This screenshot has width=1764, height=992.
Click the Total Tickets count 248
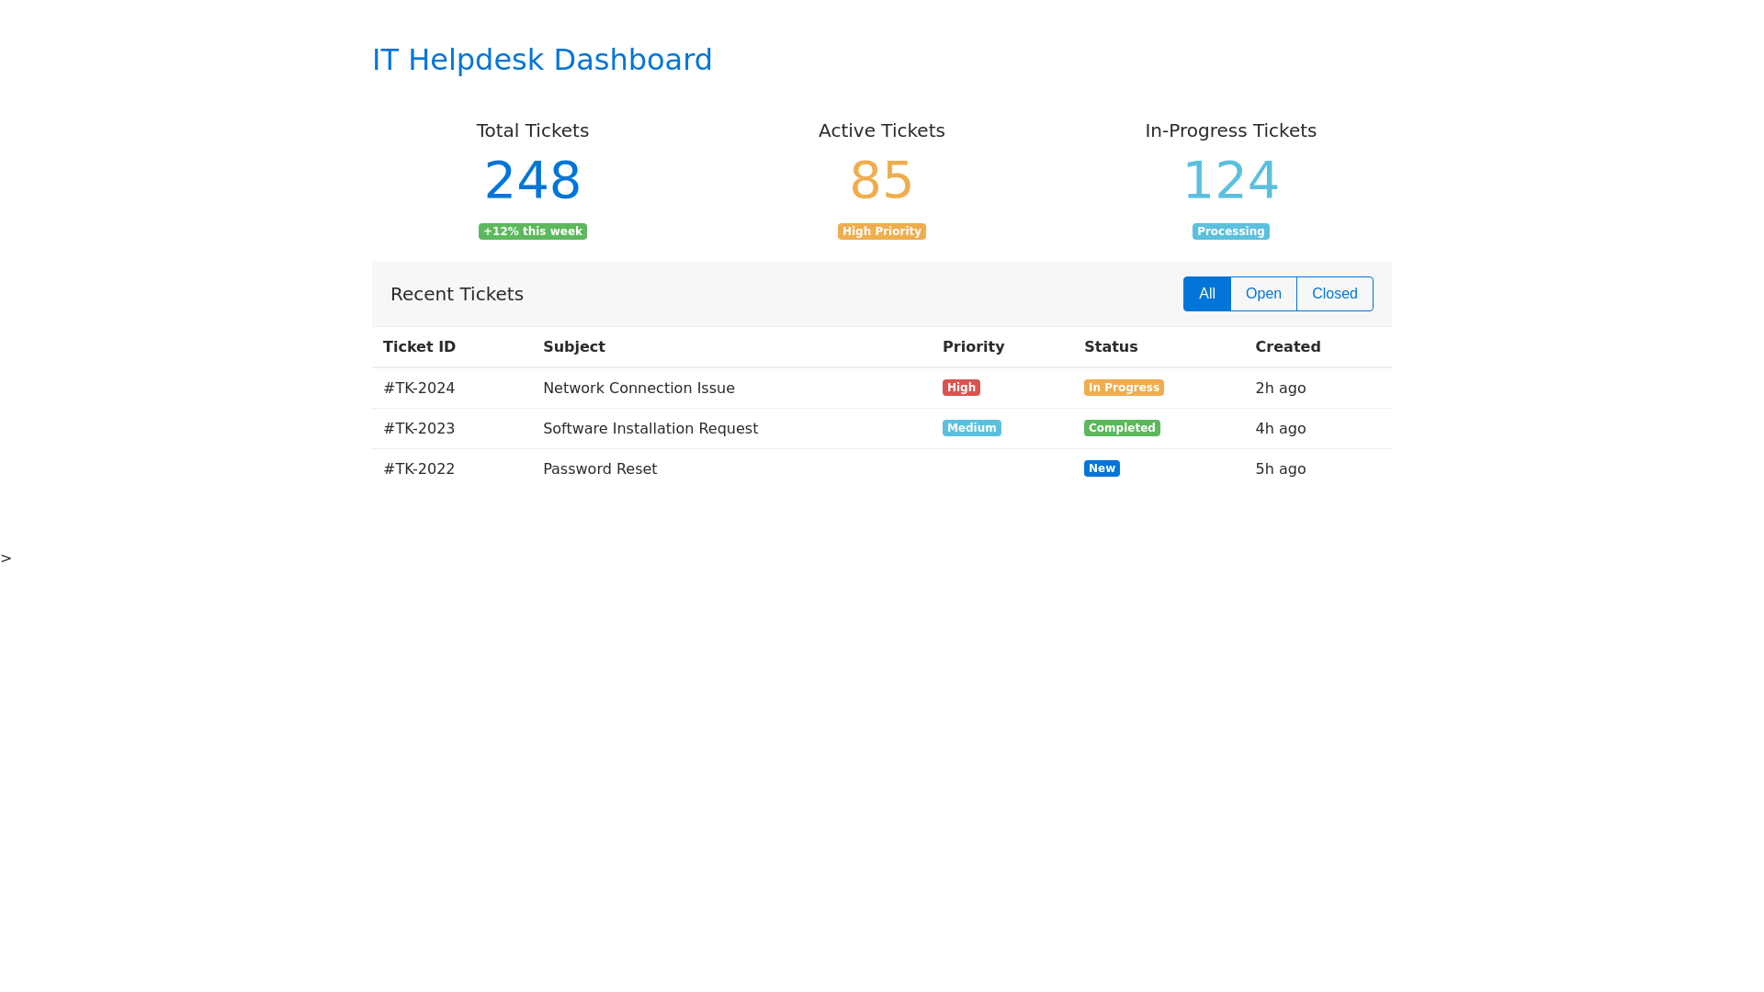pyautogui.click(x=533, y=180)
